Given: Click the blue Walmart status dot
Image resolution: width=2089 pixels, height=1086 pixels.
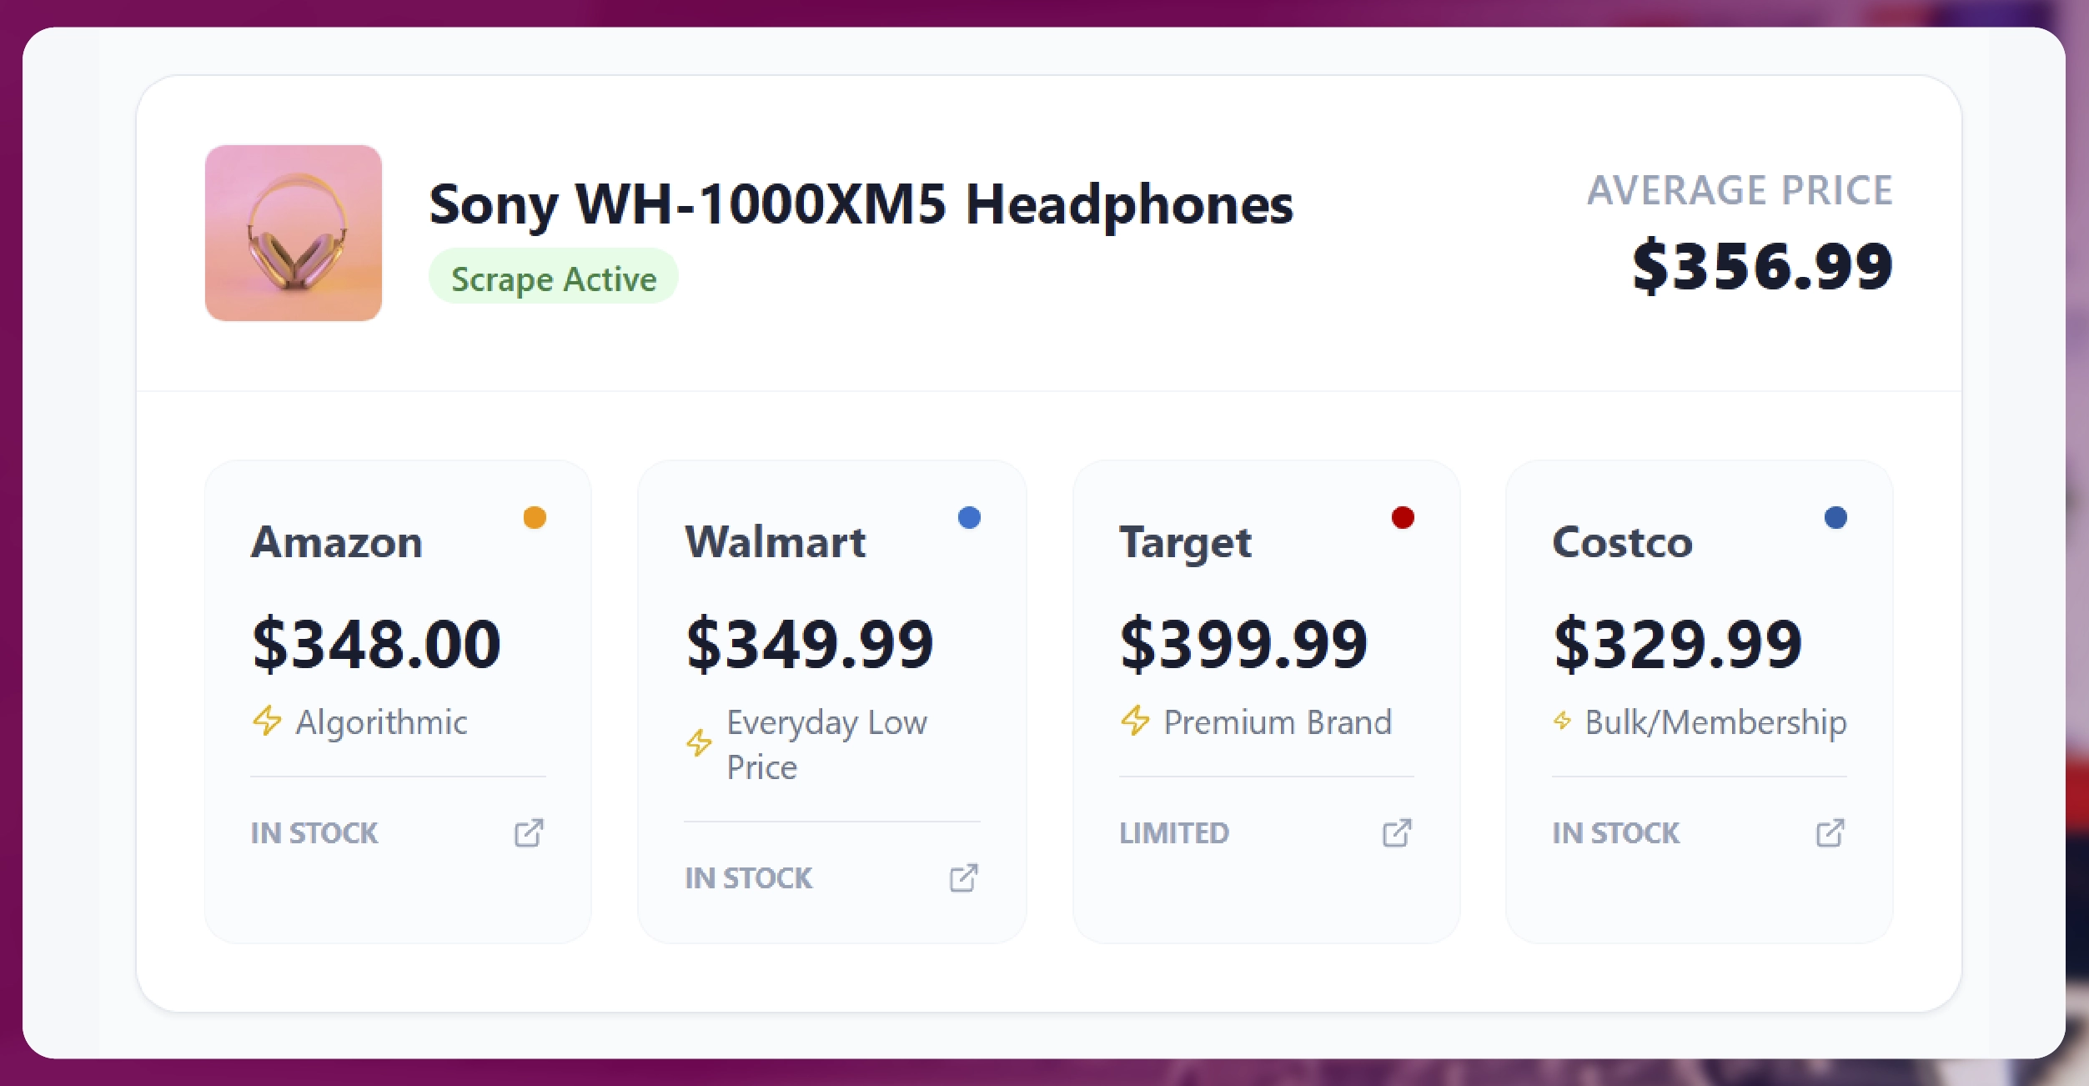Looking at the screenshot, I should click(x=969, y=518).
